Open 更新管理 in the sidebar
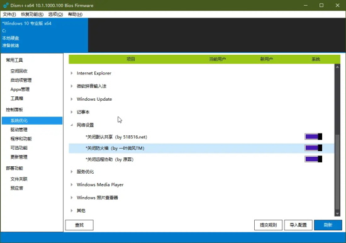Image resolution: width=346 pixels, height=243 pixels. tap(19, 157)
